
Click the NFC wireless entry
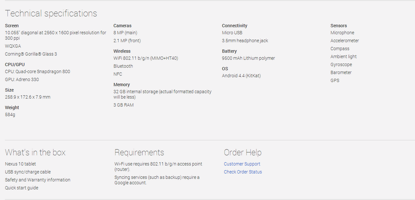(118, 74)
